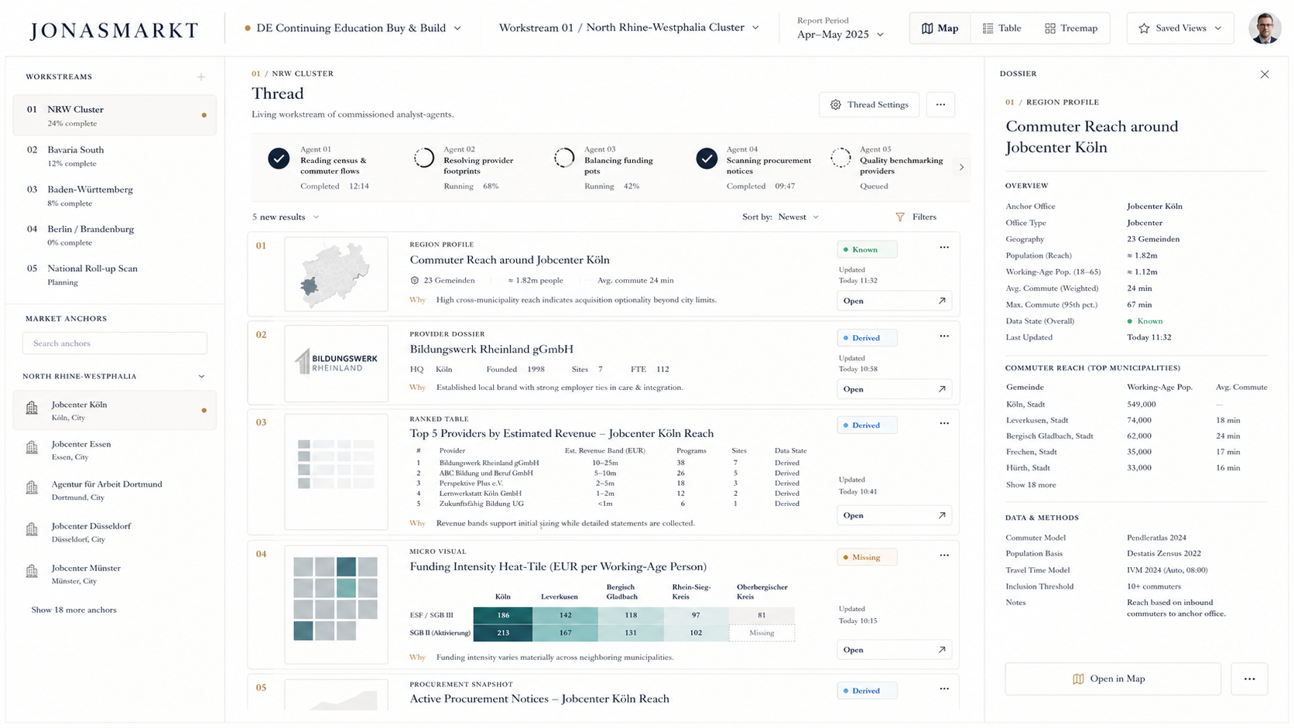Close the Dossier panel
The height and width of the screenshot is (728, 1294).
pos(1265,74)
